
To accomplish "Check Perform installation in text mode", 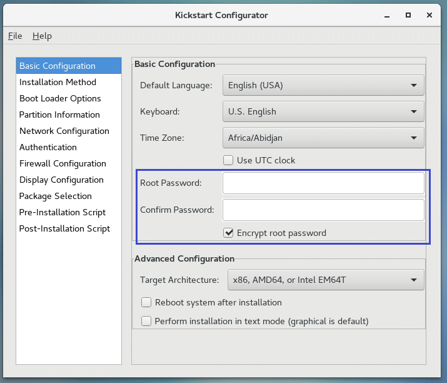I will point(146,321).
